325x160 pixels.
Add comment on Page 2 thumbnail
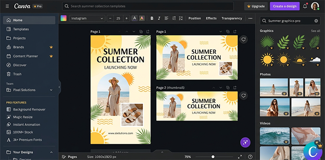click(x=244, y=96)
